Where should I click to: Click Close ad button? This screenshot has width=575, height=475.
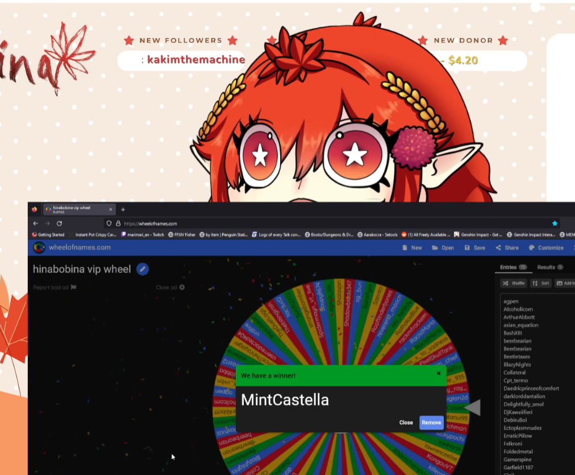(x=170, y=287)
